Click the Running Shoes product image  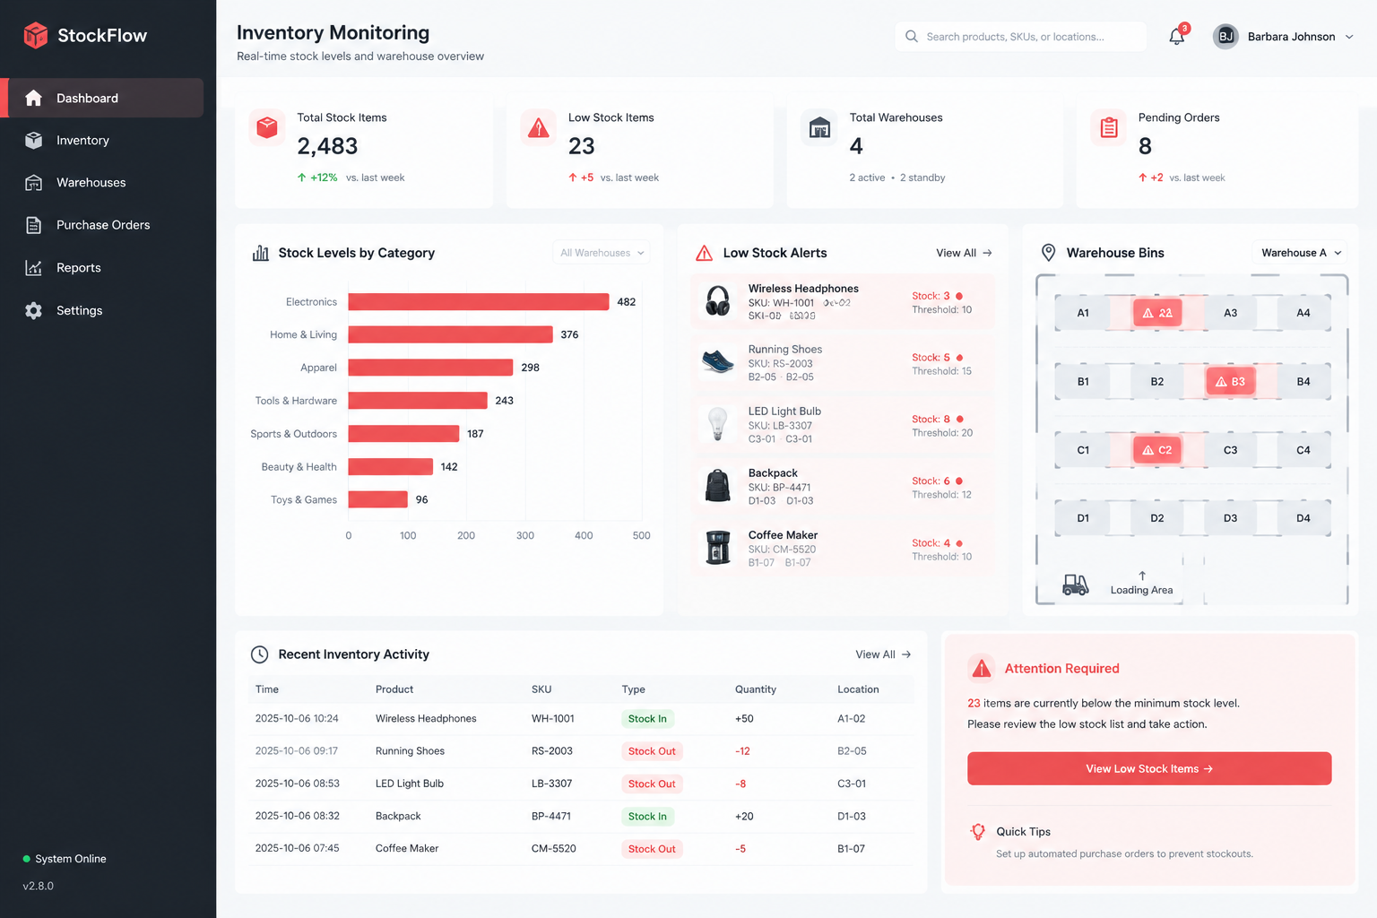coord(717,362)
